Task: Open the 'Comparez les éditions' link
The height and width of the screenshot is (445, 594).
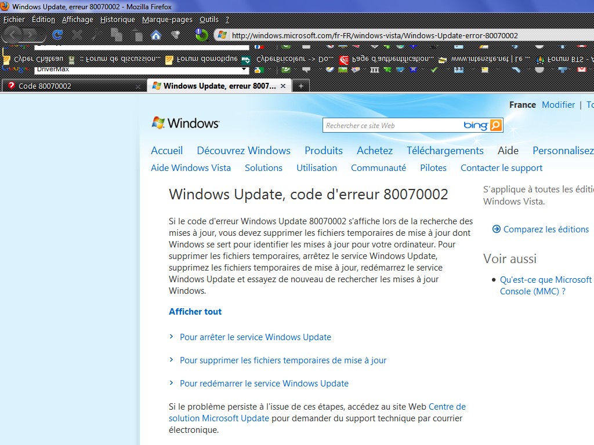Action: point(545,229)
